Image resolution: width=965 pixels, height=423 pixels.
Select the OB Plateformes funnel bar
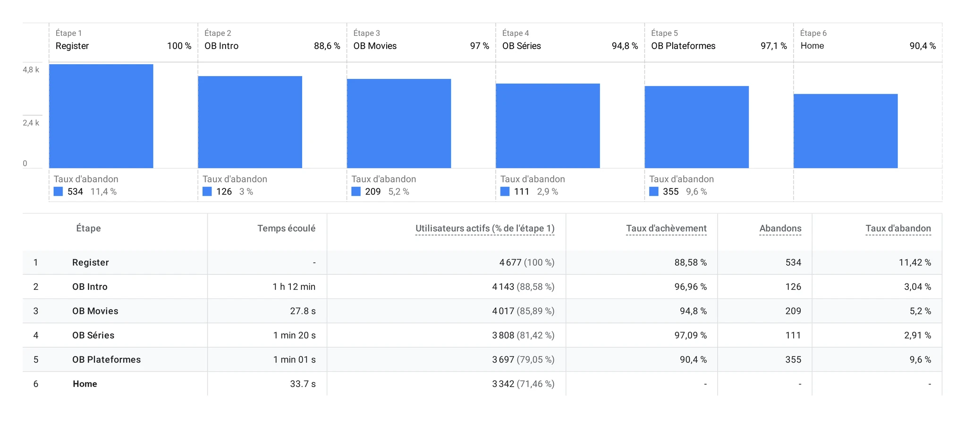pyautogui.click(x=697, y=127)
